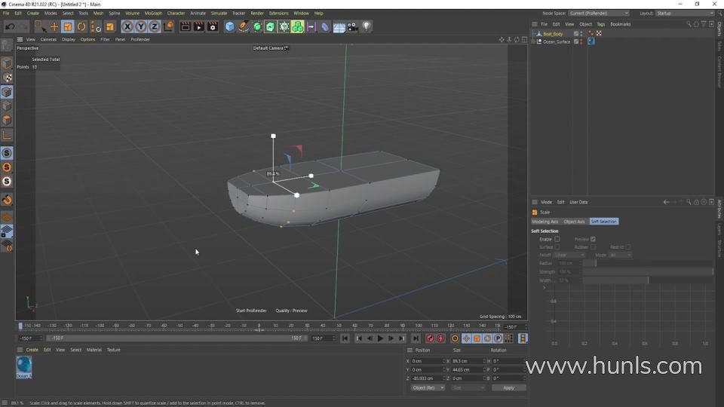Open the Edit Render Settings icon
The width and height of the screenshot is (724, 407).
click(x=213, y=26)
